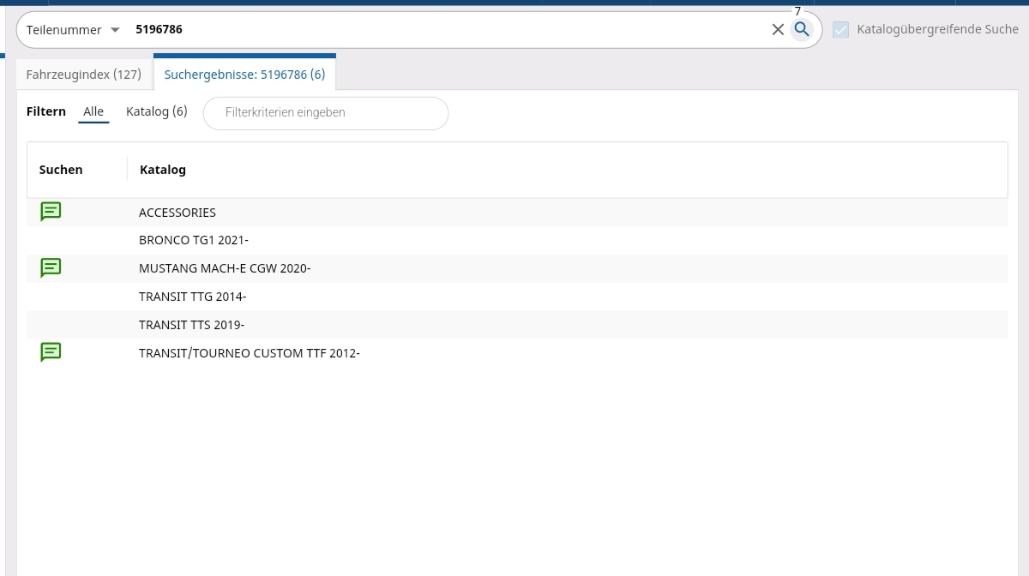Select the Suchergebnisse: 5196786 tab
1029x576 pixels.
point(244,75)
